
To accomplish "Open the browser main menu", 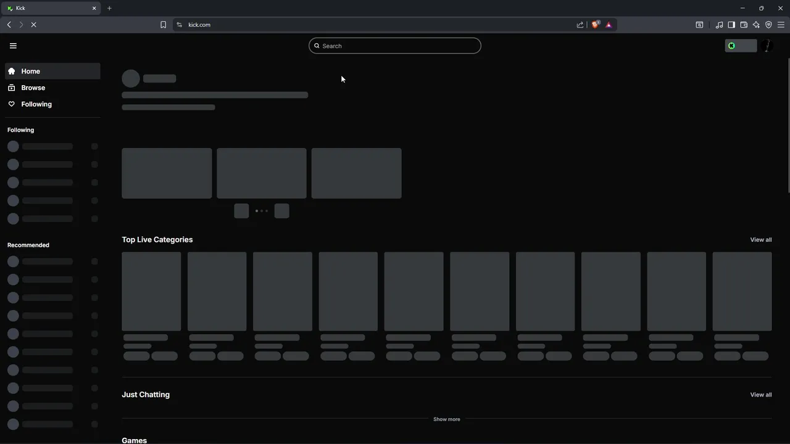I will pos(781,25).
